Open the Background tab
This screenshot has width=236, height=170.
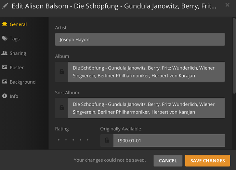point(23,82)
